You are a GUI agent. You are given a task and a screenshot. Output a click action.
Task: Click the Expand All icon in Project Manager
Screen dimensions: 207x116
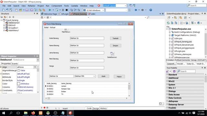(x=172, y=23)
